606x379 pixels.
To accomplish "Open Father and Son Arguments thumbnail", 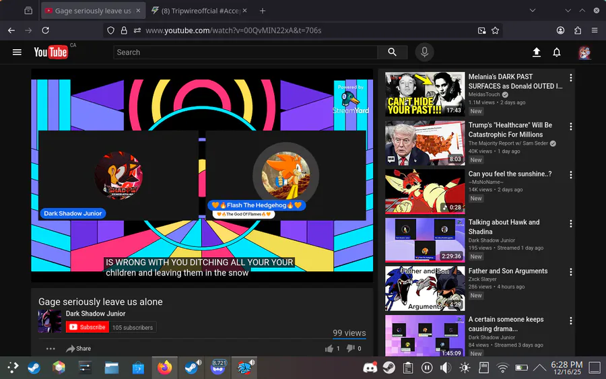I will click(x=425, y=289).
